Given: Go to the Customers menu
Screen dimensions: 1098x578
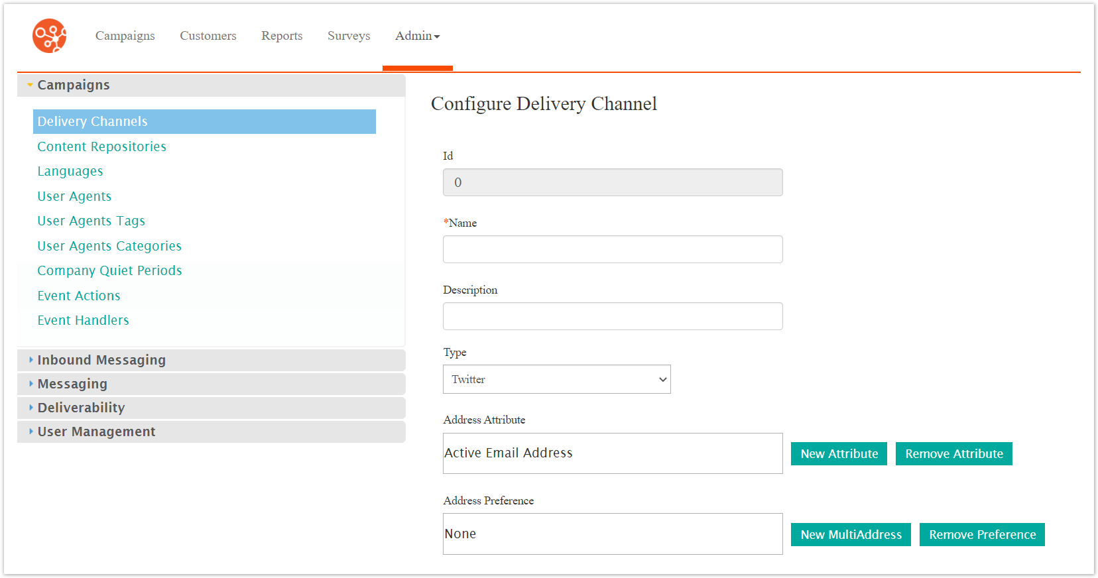Looking at the screenshot, I should point(208,36).
